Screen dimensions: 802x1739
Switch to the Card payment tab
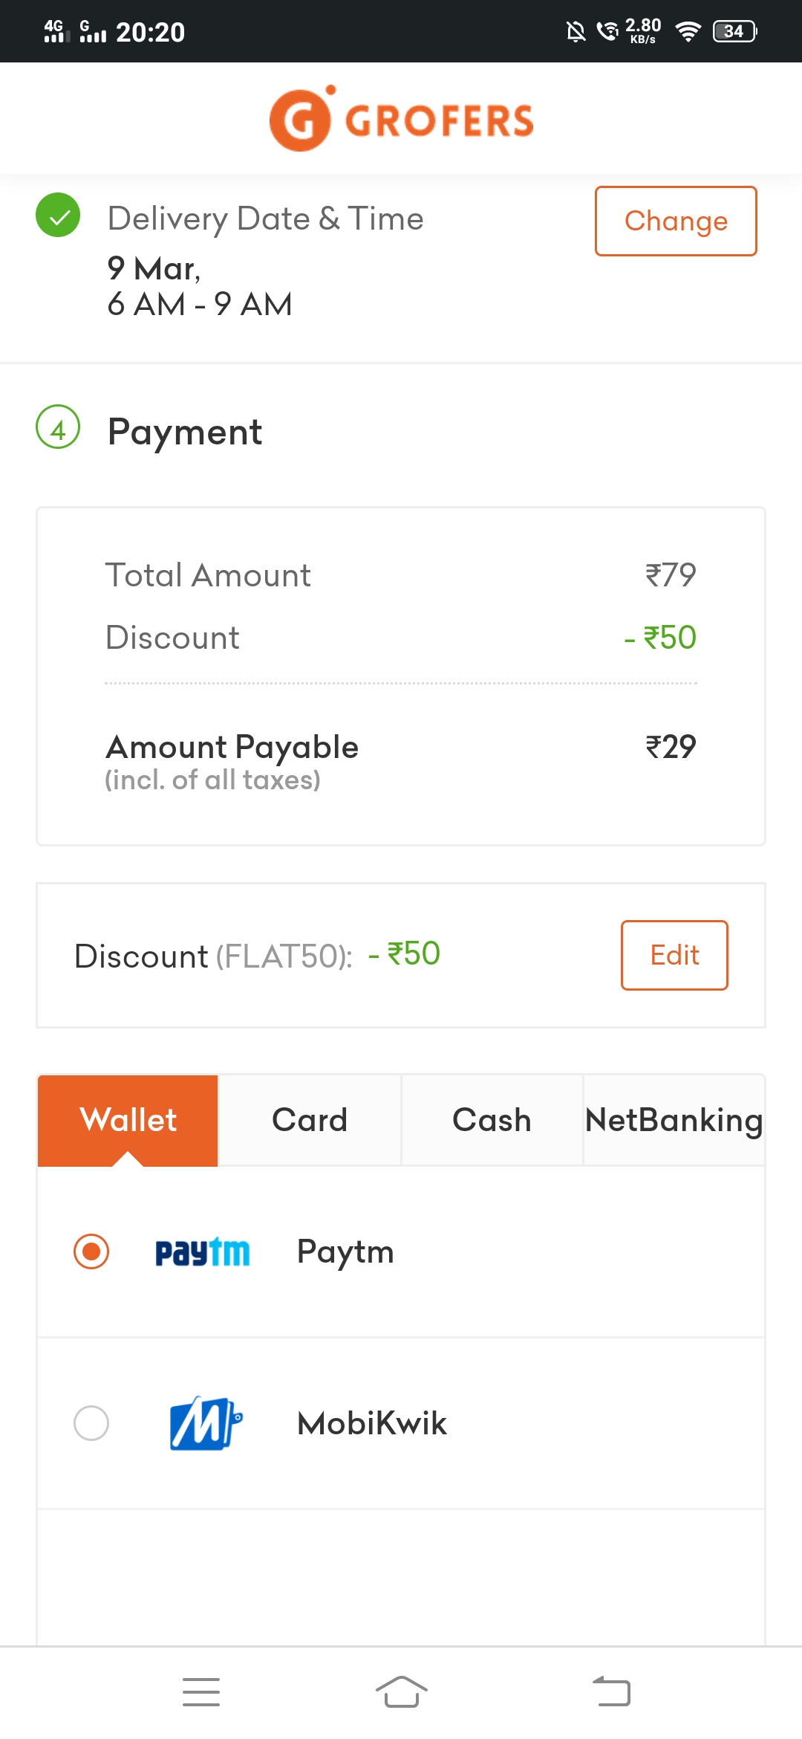pyautogui.click(x=310, y=1121)
